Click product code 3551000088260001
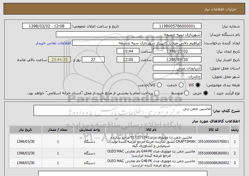This screenshot has height=176, width=249. pyautogui.click(x=213, y=153)
